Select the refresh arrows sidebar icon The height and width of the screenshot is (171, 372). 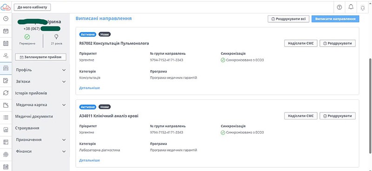click(6, 93)
